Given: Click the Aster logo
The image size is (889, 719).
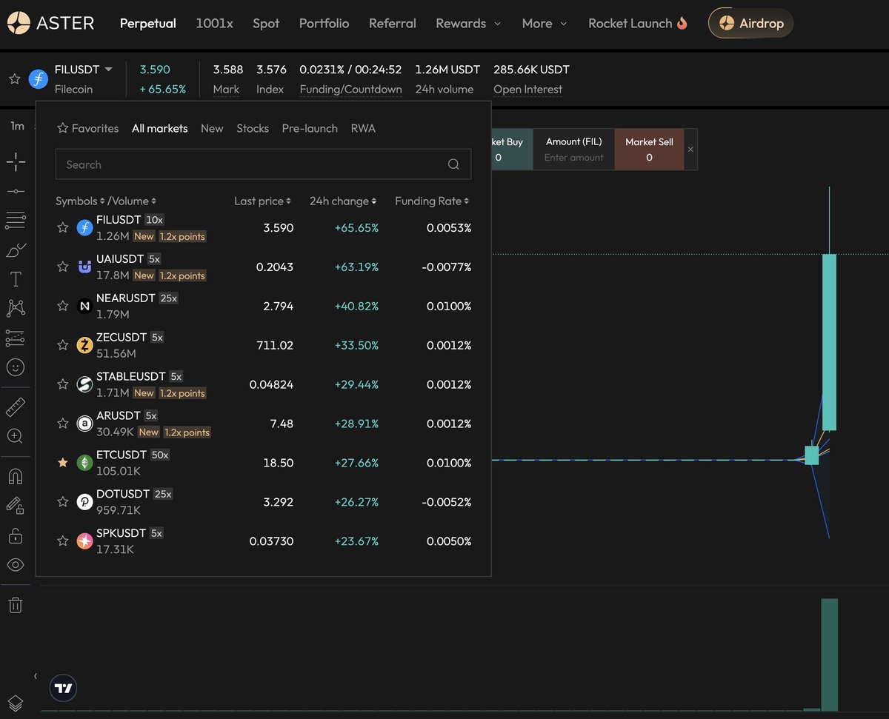Looking at the screenshot, I should tap(51, 23).
